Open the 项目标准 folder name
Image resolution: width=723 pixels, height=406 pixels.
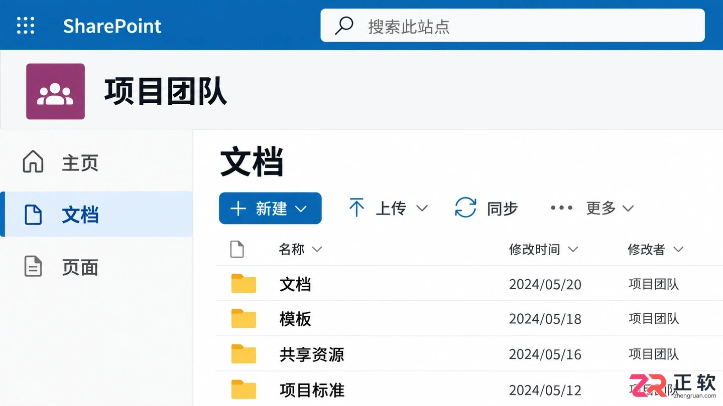pyautogui.click(x=312, y=390)
